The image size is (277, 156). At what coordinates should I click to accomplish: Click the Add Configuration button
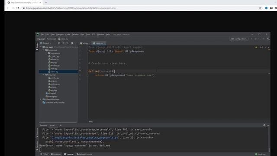(238, 39)
